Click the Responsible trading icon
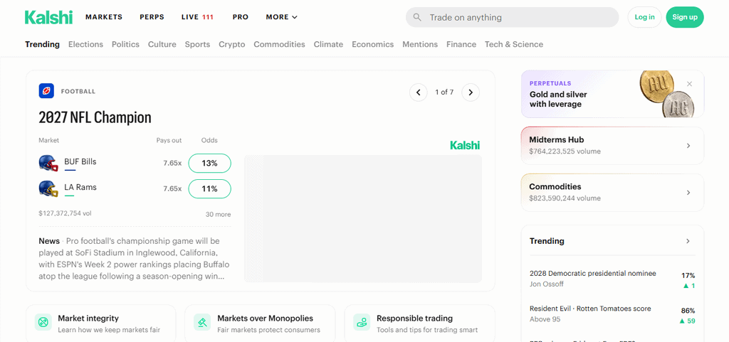Screen dimensions: 729x342 [362, 321]
